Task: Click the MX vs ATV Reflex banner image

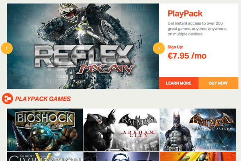Action: [83, 46]
